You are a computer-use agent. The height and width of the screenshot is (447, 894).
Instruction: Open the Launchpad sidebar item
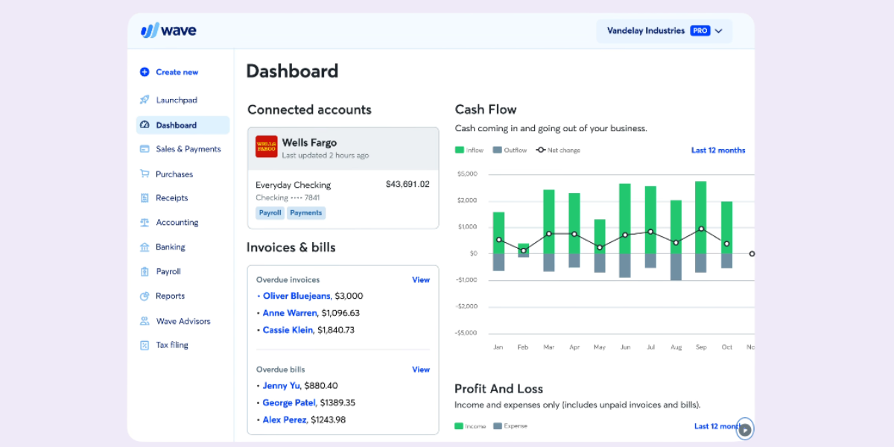(176, 99)
